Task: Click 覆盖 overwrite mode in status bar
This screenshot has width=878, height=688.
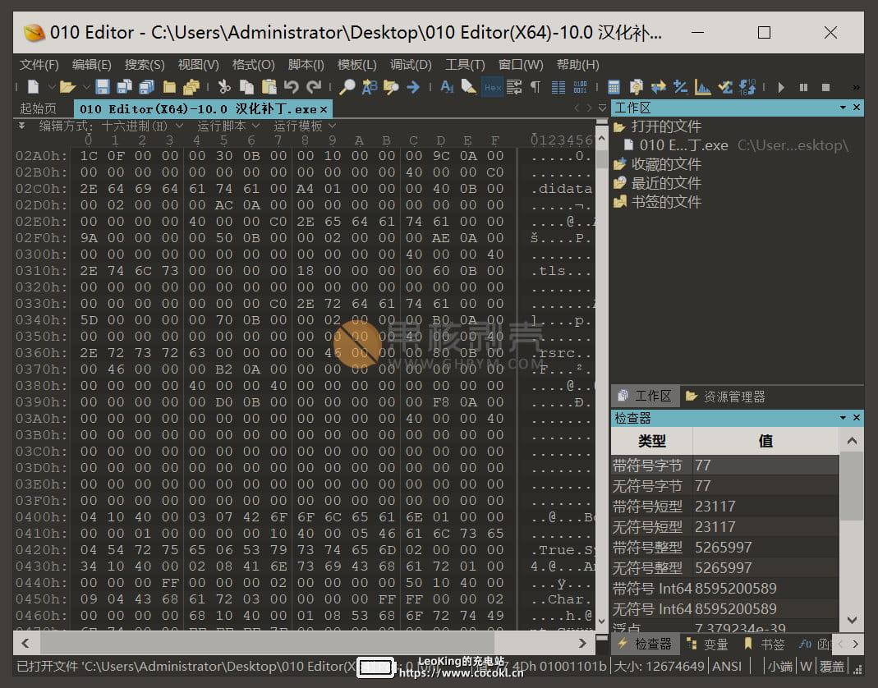Action: tap(831, 666)
